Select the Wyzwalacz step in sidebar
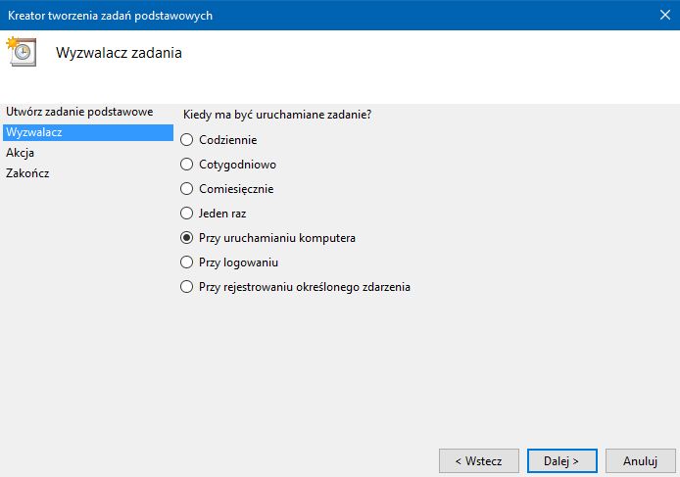 pyautogui.click(x=34, y=132)
